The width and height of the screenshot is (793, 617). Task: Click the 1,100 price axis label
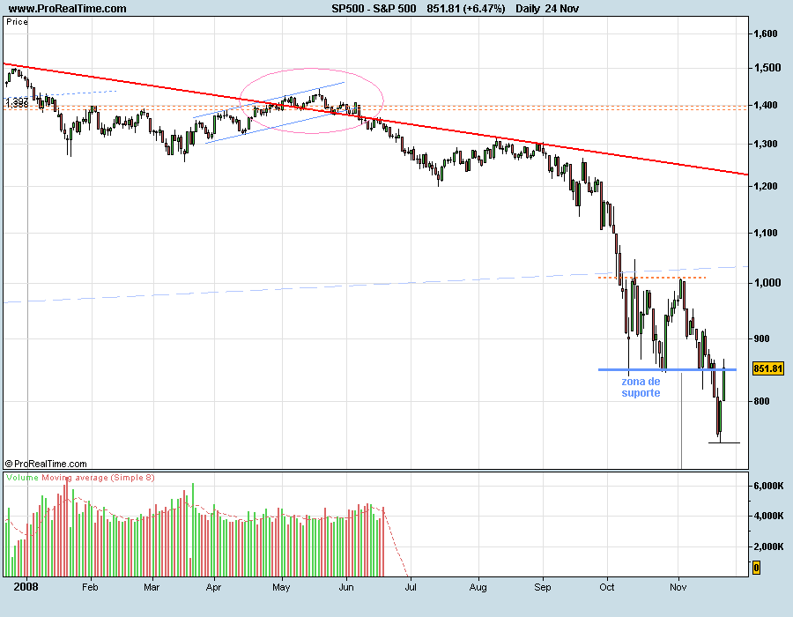coord(766,233)
